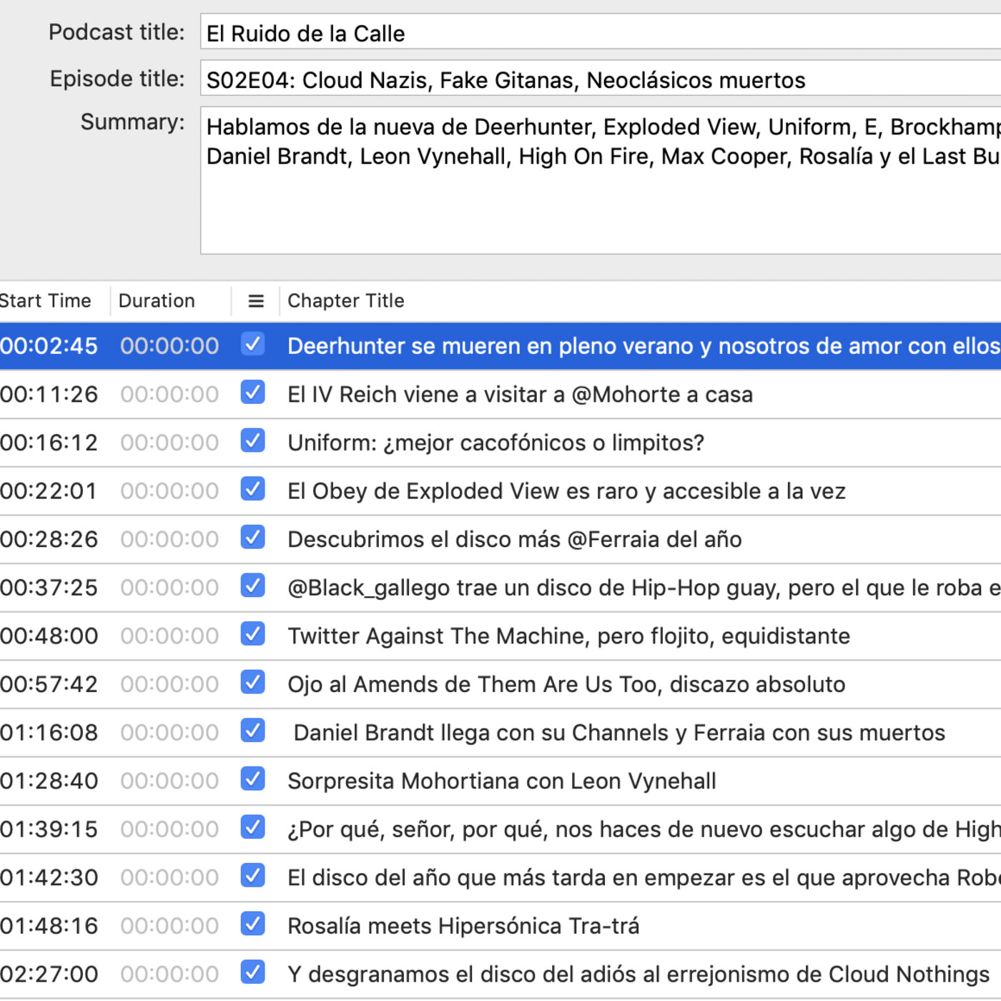Click duration cell of the 00:57:42 chapter
The width and height of the screenshot is (1001, 1001).
pyautogui.click(x=169, y=684)
